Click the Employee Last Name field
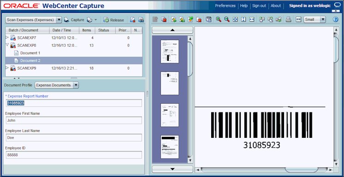Image resolution: width=344 pixels, height=177 pixels. pyautogui.click(x=74, y=137)
